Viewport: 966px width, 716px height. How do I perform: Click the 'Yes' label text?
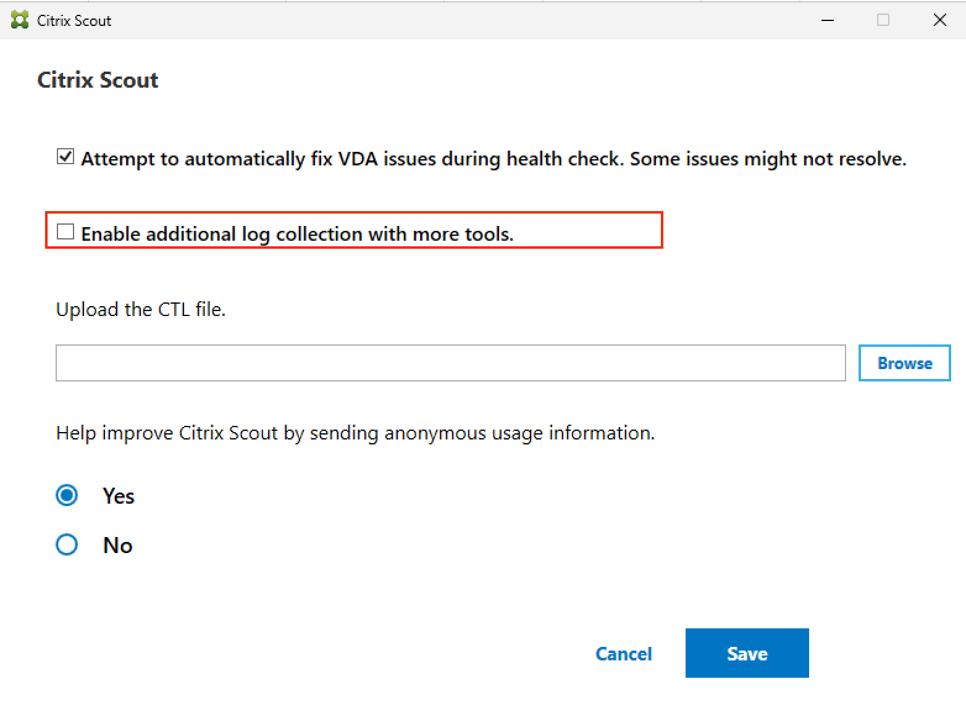[x=118, y=495]
